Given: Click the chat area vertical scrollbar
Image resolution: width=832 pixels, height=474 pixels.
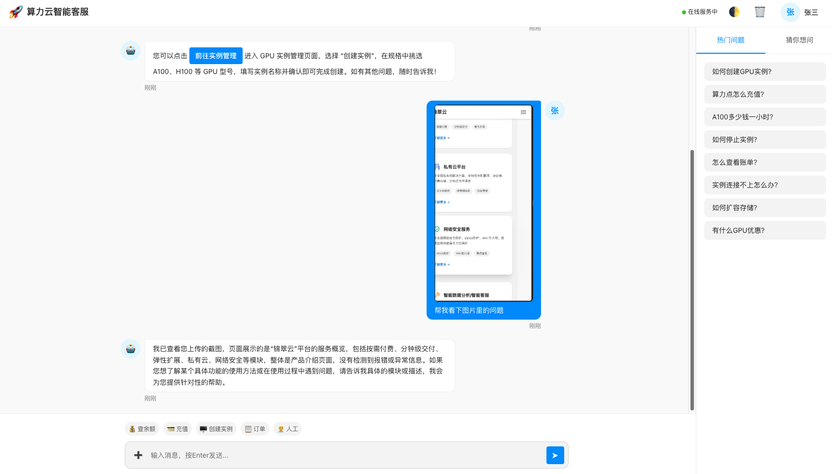Looking at the screenshot, I should [692, 280].
